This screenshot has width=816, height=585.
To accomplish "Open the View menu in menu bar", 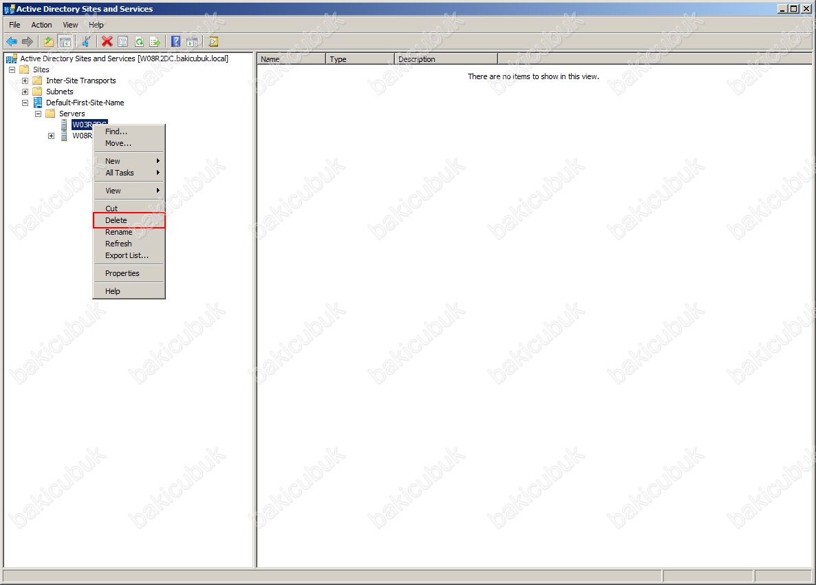I will [x=70, y=25].
